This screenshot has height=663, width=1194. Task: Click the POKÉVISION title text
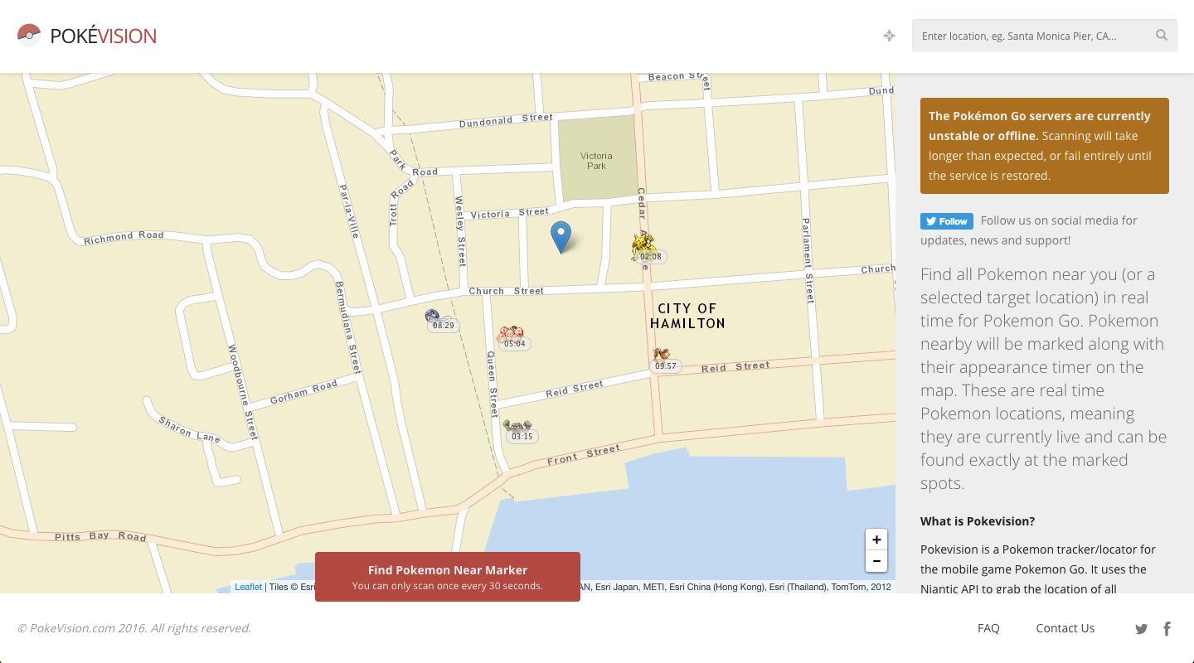(x=103, y=36)
